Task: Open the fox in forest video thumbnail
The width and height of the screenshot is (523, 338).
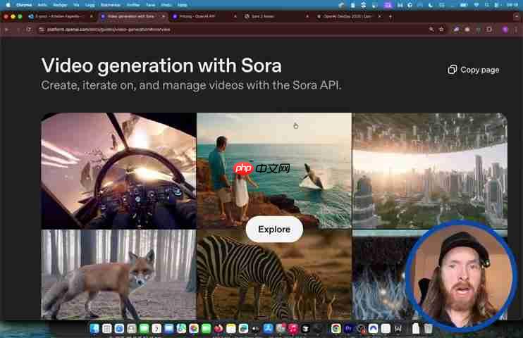Action: coord(118,275)
